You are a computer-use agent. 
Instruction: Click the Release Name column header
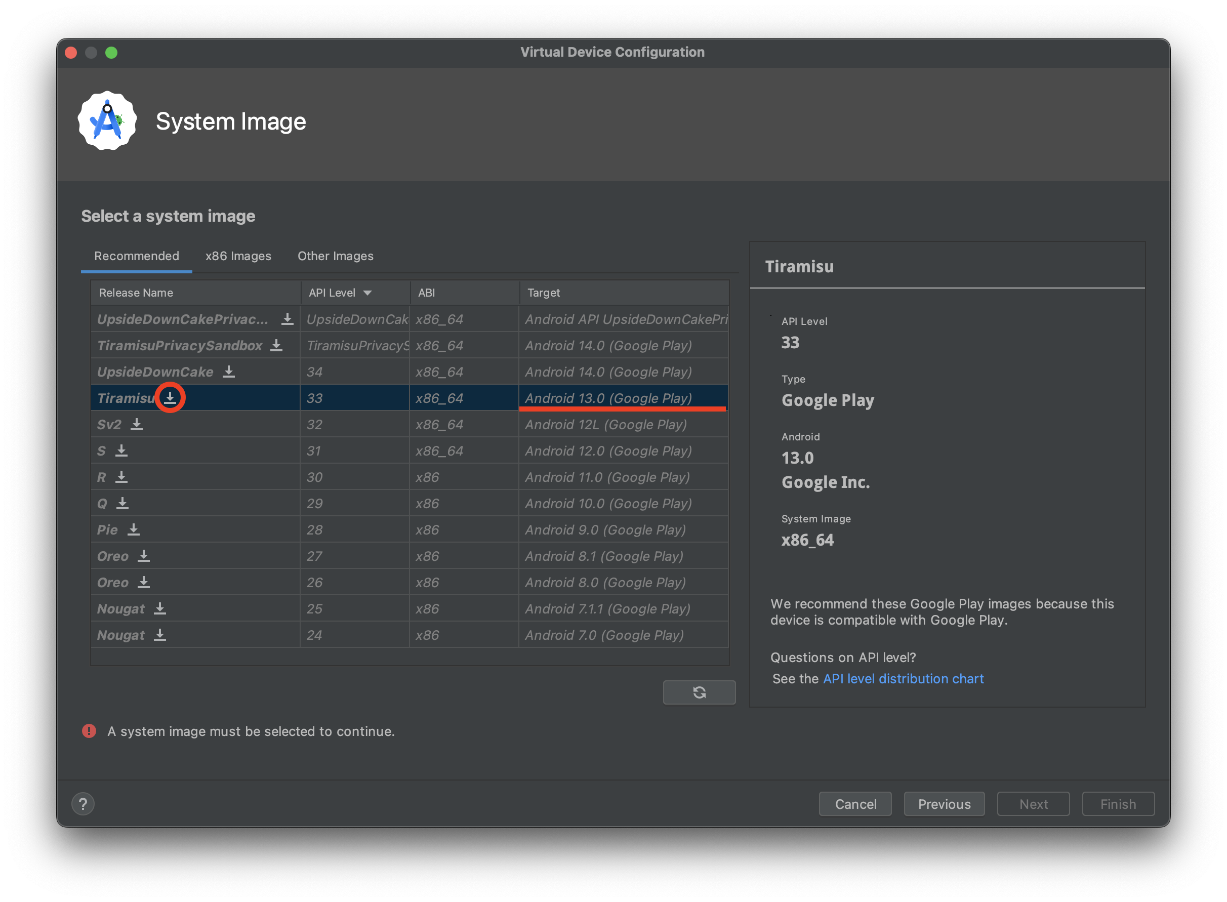tap(136, 293)
